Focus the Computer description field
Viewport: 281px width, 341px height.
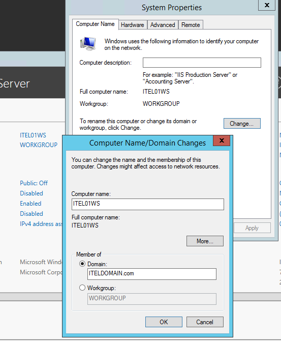(202, 63)
